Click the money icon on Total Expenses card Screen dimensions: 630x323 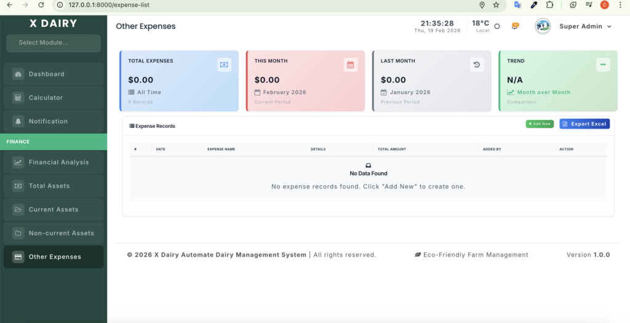[x=224, y=65]
